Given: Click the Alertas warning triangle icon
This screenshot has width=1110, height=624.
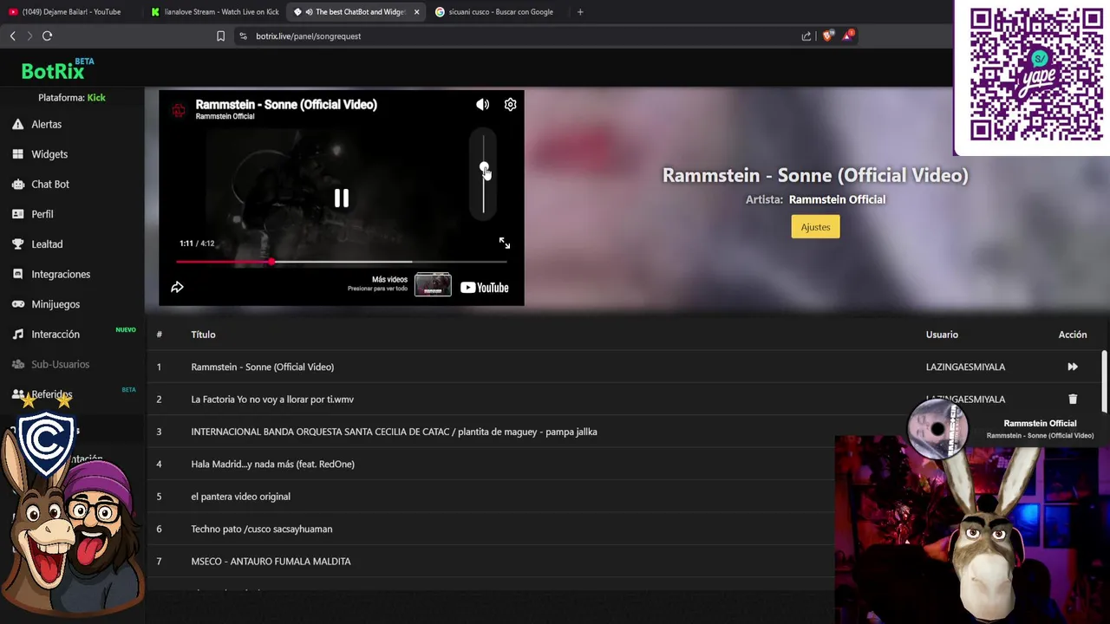Looking at the screenshot, I should (x=17, y=124).
